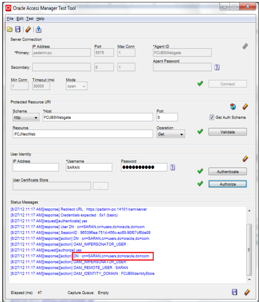Click the open folder toolbar icon
Viewport: 259px width, 302px height.
click(x=10, y=29)
